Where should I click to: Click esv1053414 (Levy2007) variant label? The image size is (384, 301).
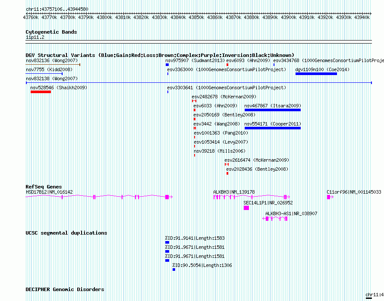(x=221, y=142)
